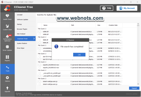The height and width of the screenshot is (97, 141).
Task: Check the first bokeh-mathjax.esm.js checkbox
Action: (x=40, y=81)
